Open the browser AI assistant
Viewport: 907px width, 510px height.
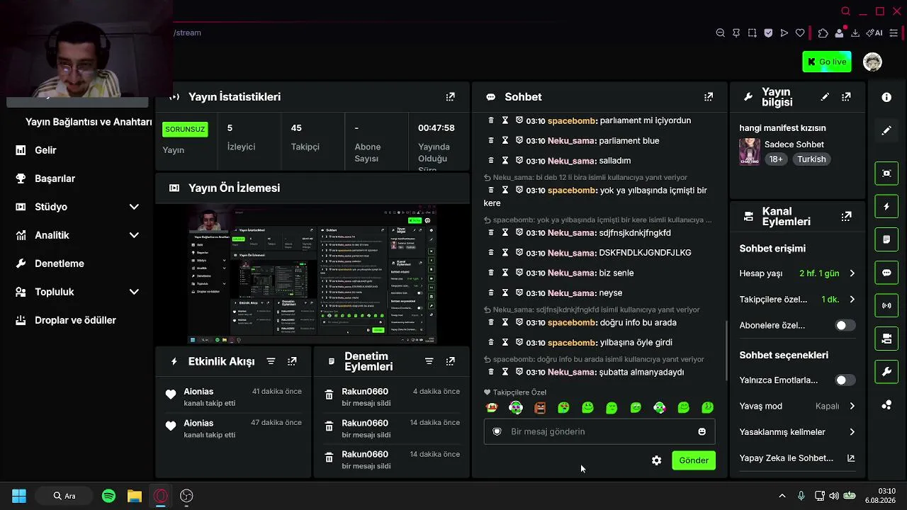tap(874, 33)
